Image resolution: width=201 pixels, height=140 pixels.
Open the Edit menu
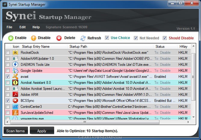(23, 27)
